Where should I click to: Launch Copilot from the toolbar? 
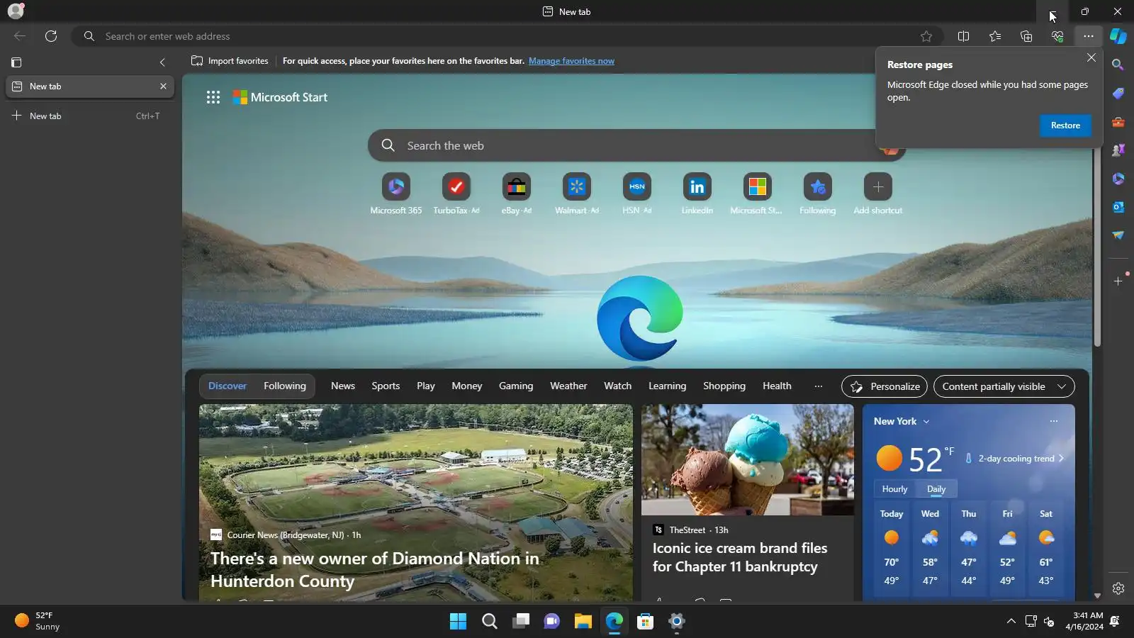(x=1118, y=36)
